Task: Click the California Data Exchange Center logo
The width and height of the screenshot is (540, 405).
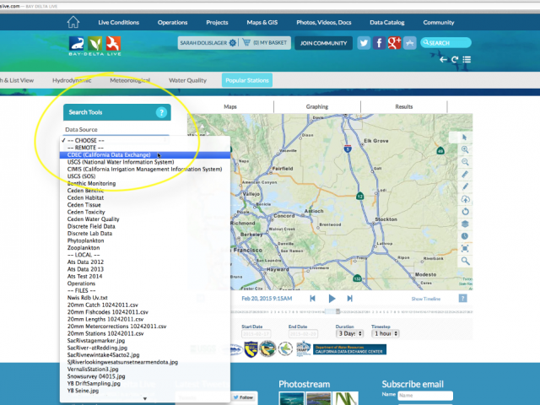Action: tap(349, 349)
